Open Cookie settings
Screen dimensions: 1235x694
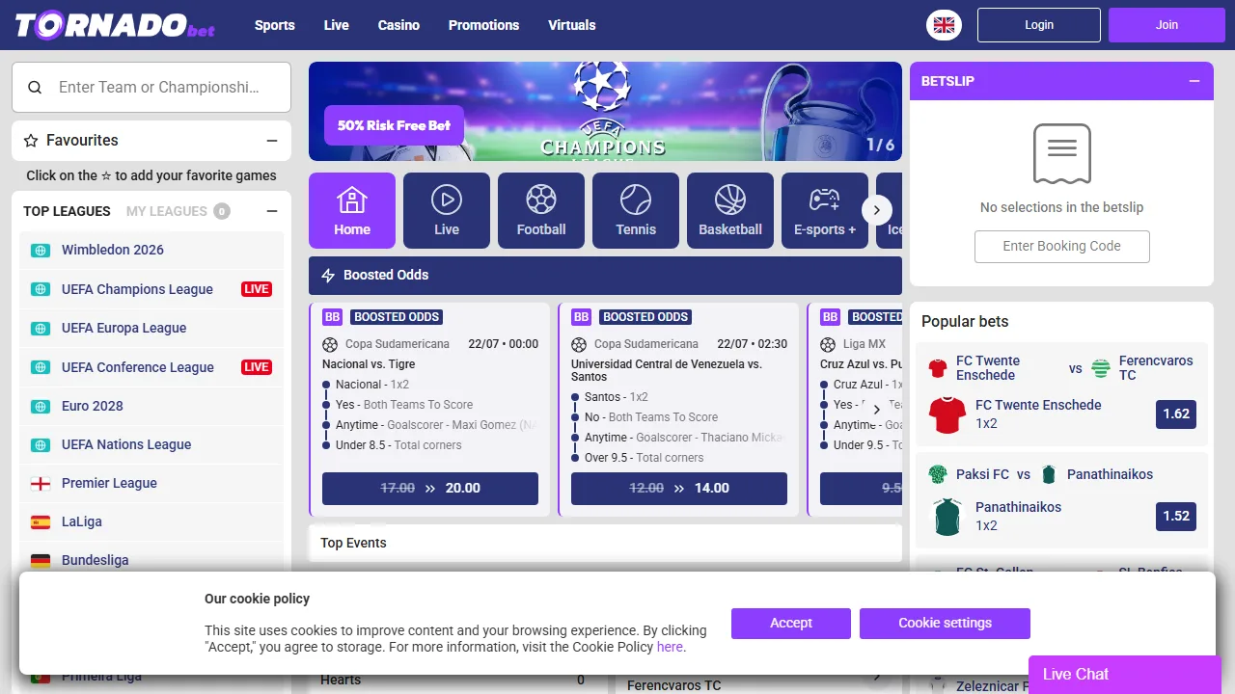click(x=945, y=624)
